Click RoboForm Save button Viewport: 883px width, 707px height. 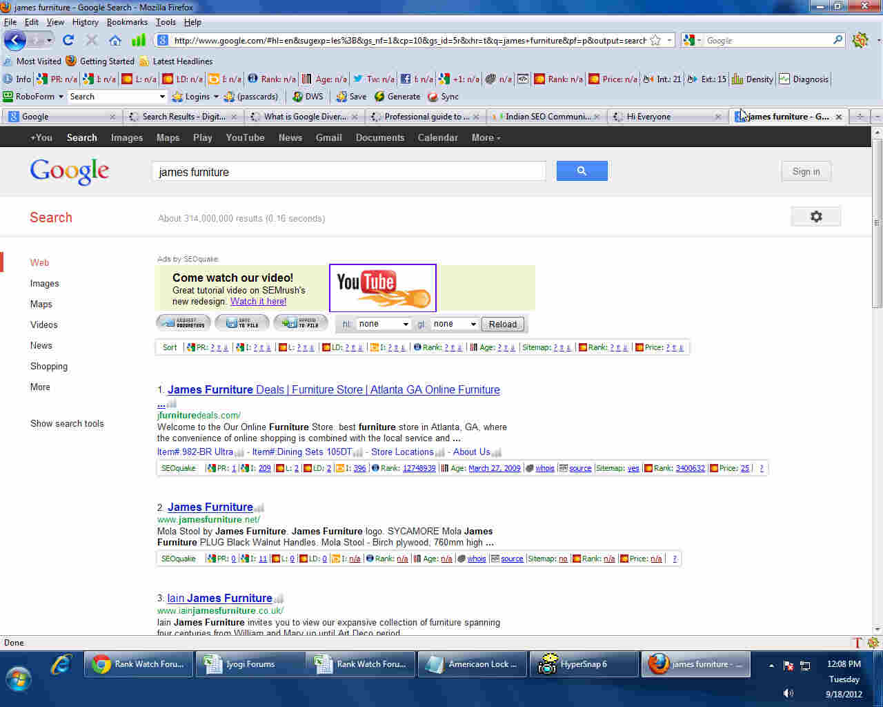point(351,97)
